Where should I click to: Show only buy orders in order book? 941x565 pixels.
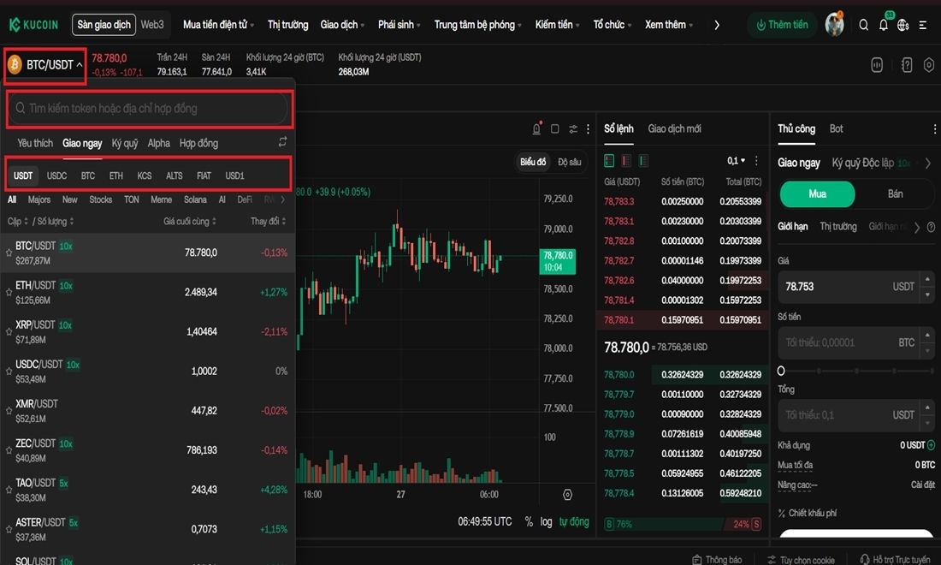(x=643, y=160)
